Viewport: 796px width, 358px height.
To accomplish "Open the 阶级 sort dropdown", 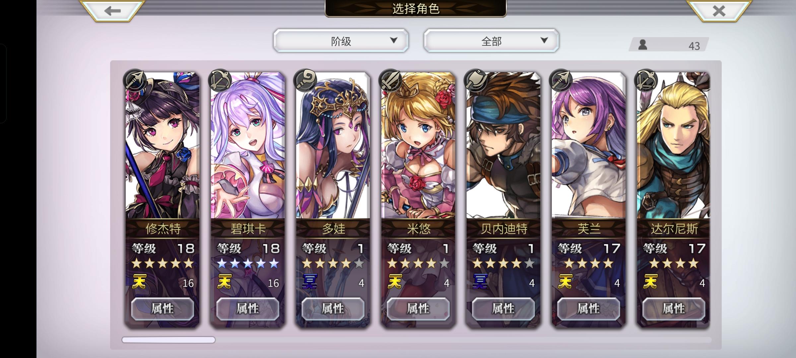I will (341, 41).
